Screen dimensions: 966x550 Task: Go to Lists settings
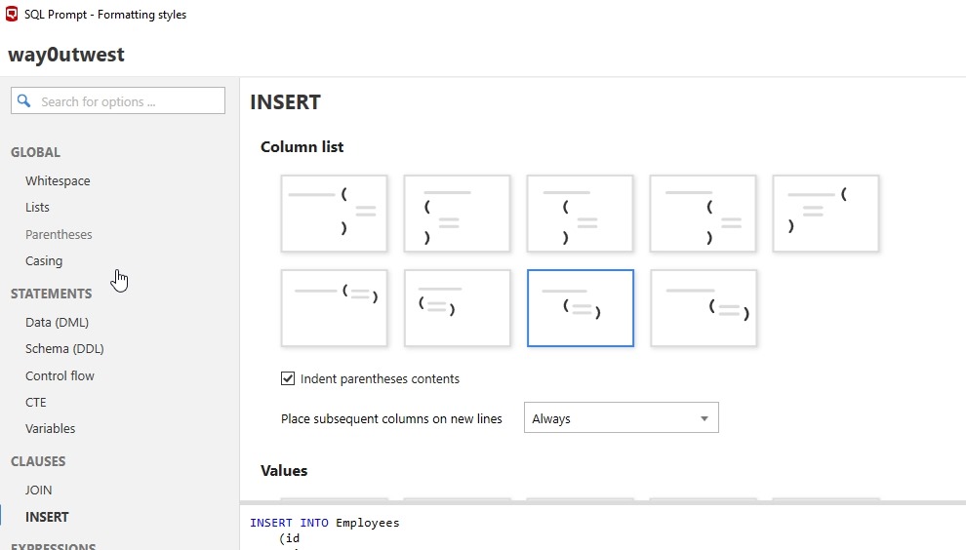(37, 207)
